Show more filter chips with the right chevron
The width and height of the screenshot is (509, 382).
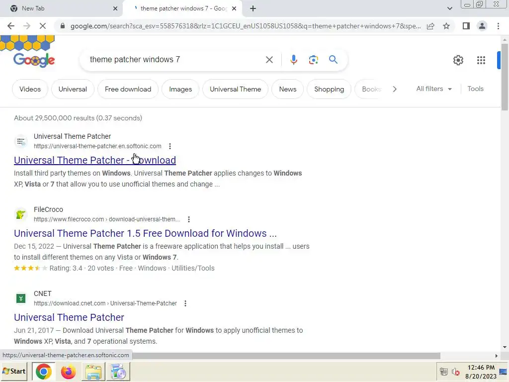coord(394,89)
